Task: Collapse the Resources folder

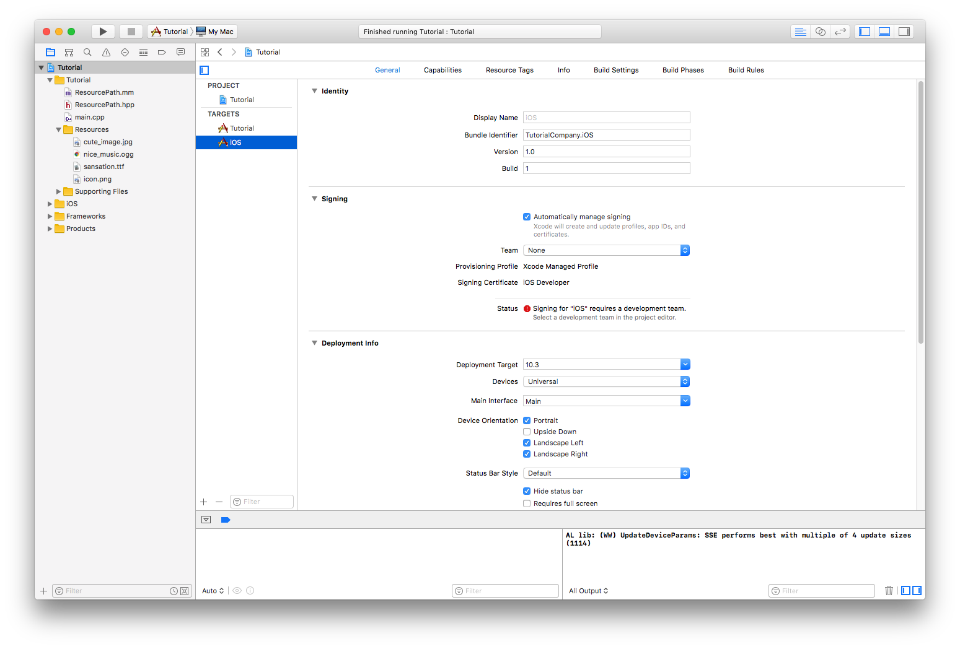Action: click(x=58, y=129)
